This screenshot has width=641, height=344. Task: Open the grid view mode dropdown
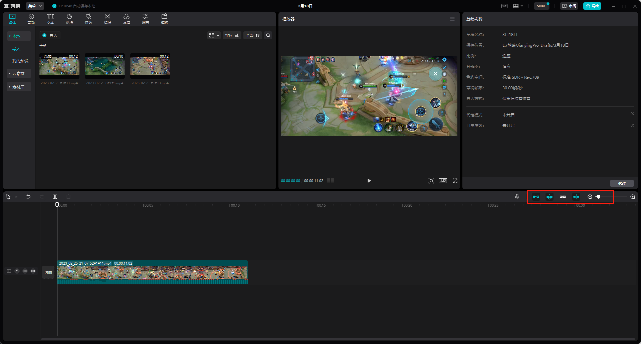pos(214,35)
